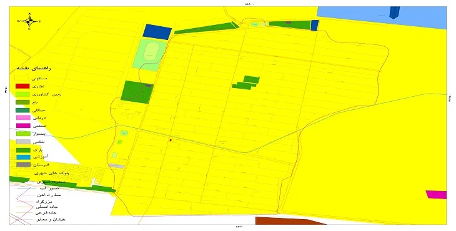
Task: Select the dark gray قبرستان legend swatch
Action: (23, 165)
